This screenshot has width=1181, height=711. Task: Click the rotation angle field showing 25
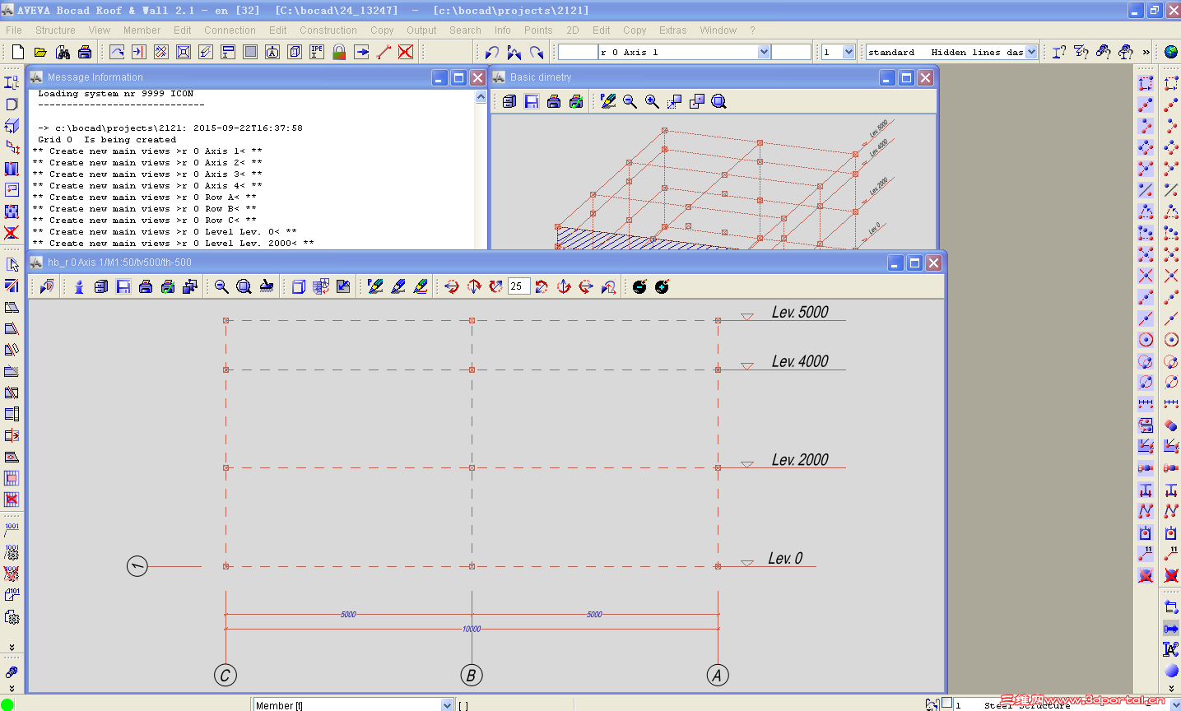(x=519, y=286)
